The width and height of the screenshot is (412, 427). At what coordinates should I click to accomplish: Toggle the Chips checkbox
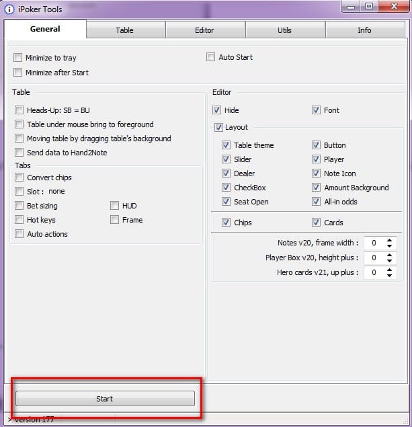click(x=226, y=223)
